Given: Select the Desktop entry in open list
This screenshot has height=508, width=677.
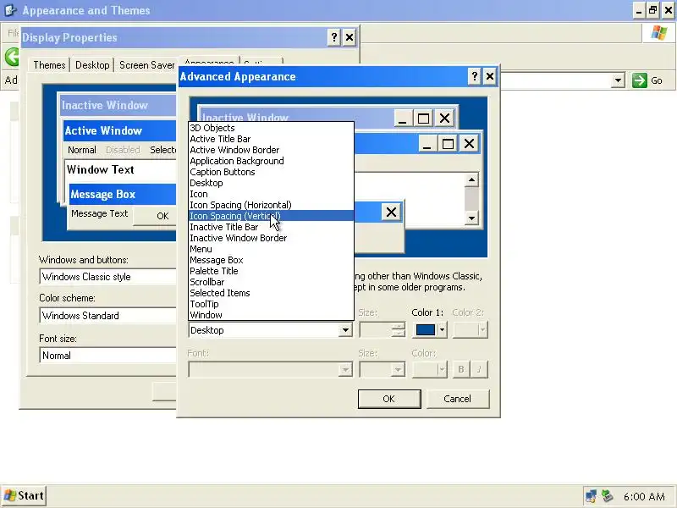Looking at the screenshot, I should (271, 183).
